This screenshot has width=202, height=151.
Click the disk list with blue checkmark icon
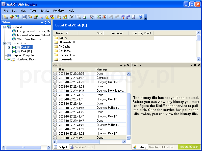click(24, 17)
